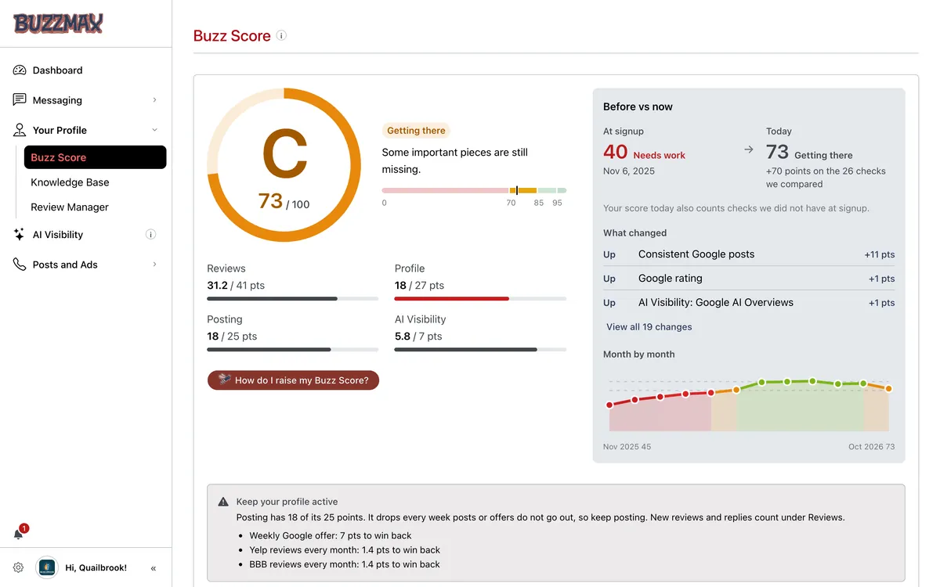Image resolution: width=940 pixels, height=587 pixels.
Task: Click the circular C grade score ring
Action: (x=284, y=164)
